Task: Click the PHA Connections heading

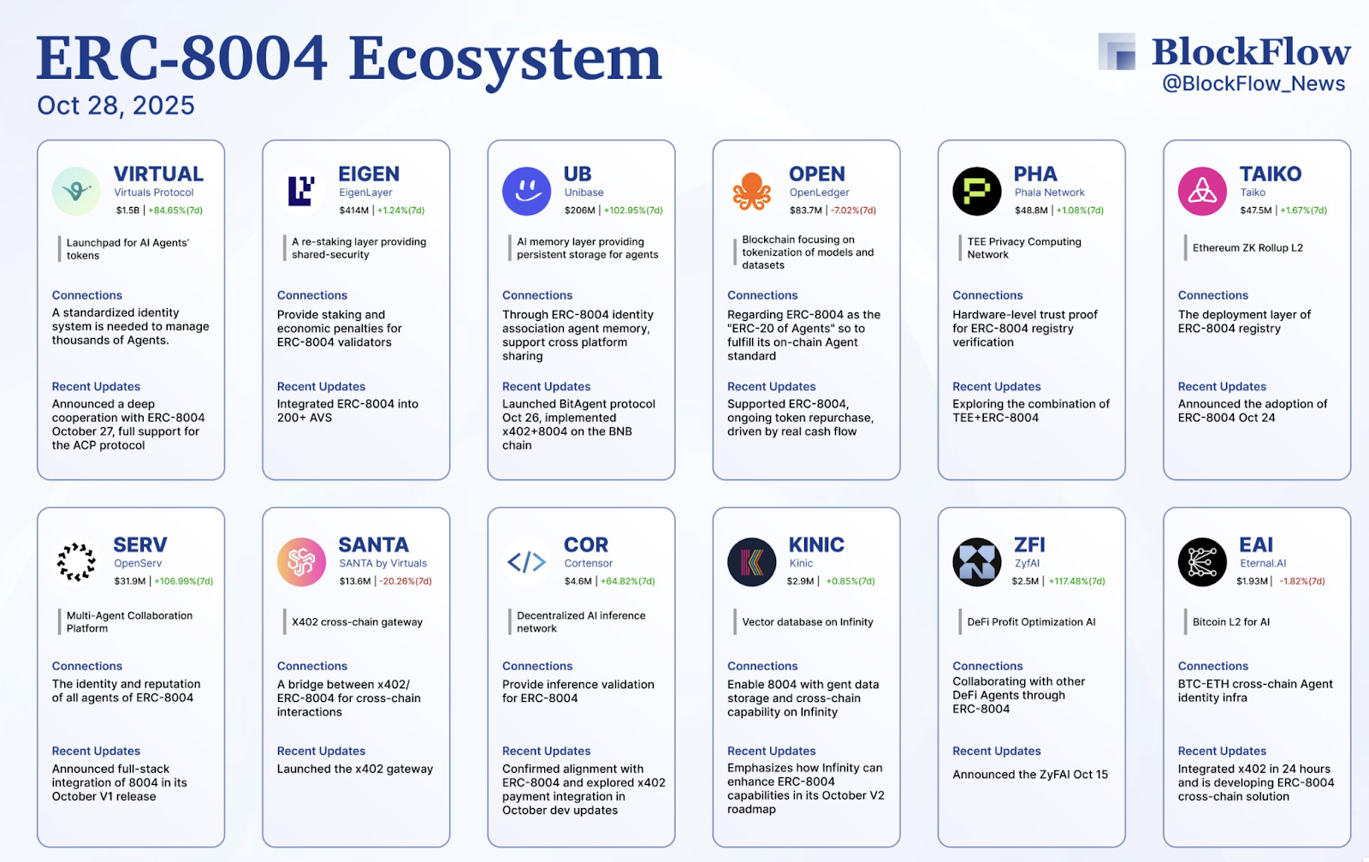Action: (987, 294)
